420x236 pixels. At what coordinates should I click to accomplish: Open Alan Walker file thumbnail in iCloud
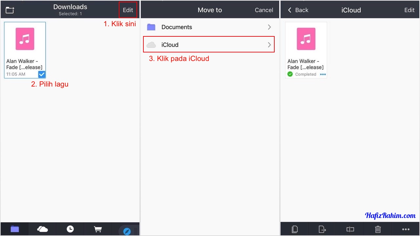click(x=306, y=39)
